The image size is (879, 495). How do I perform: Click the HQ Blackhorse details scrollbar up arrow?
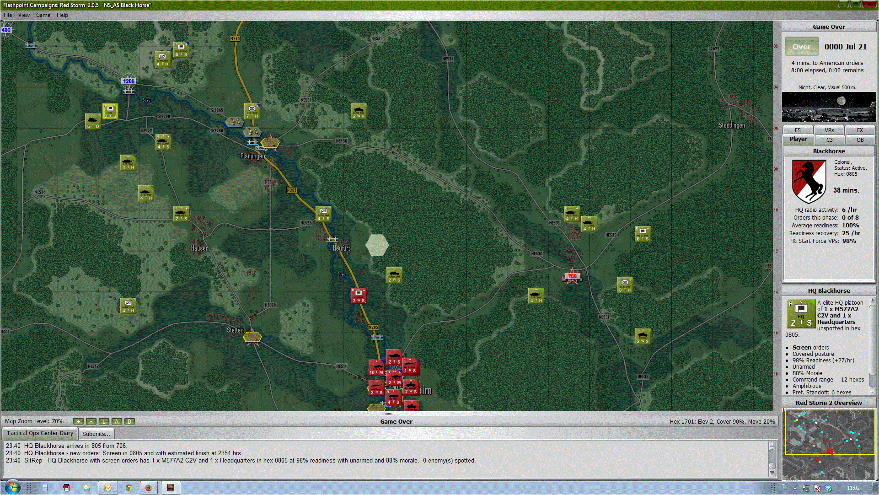click(872, 301)
